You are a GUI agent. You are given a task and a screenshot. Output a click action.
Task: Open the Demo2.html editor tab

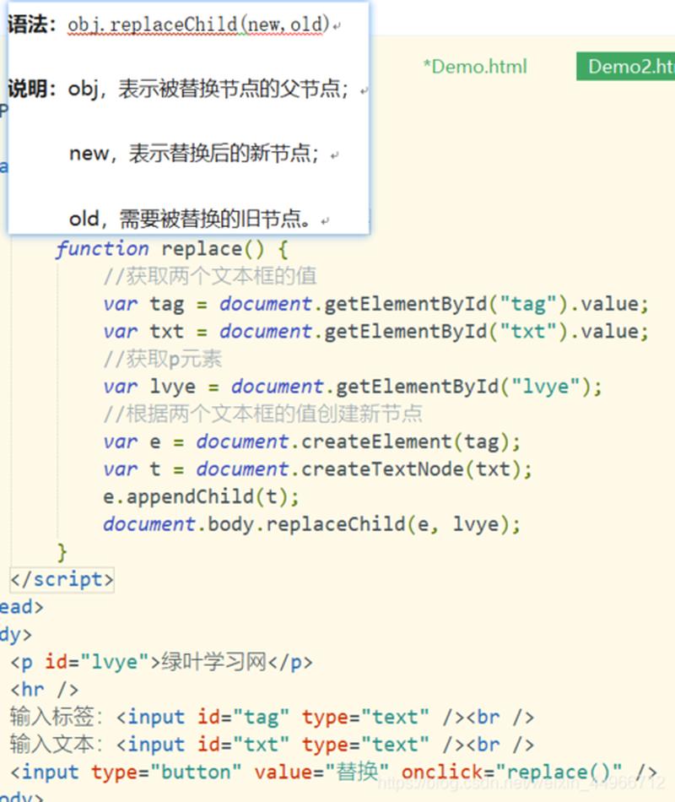coord(626,67)
